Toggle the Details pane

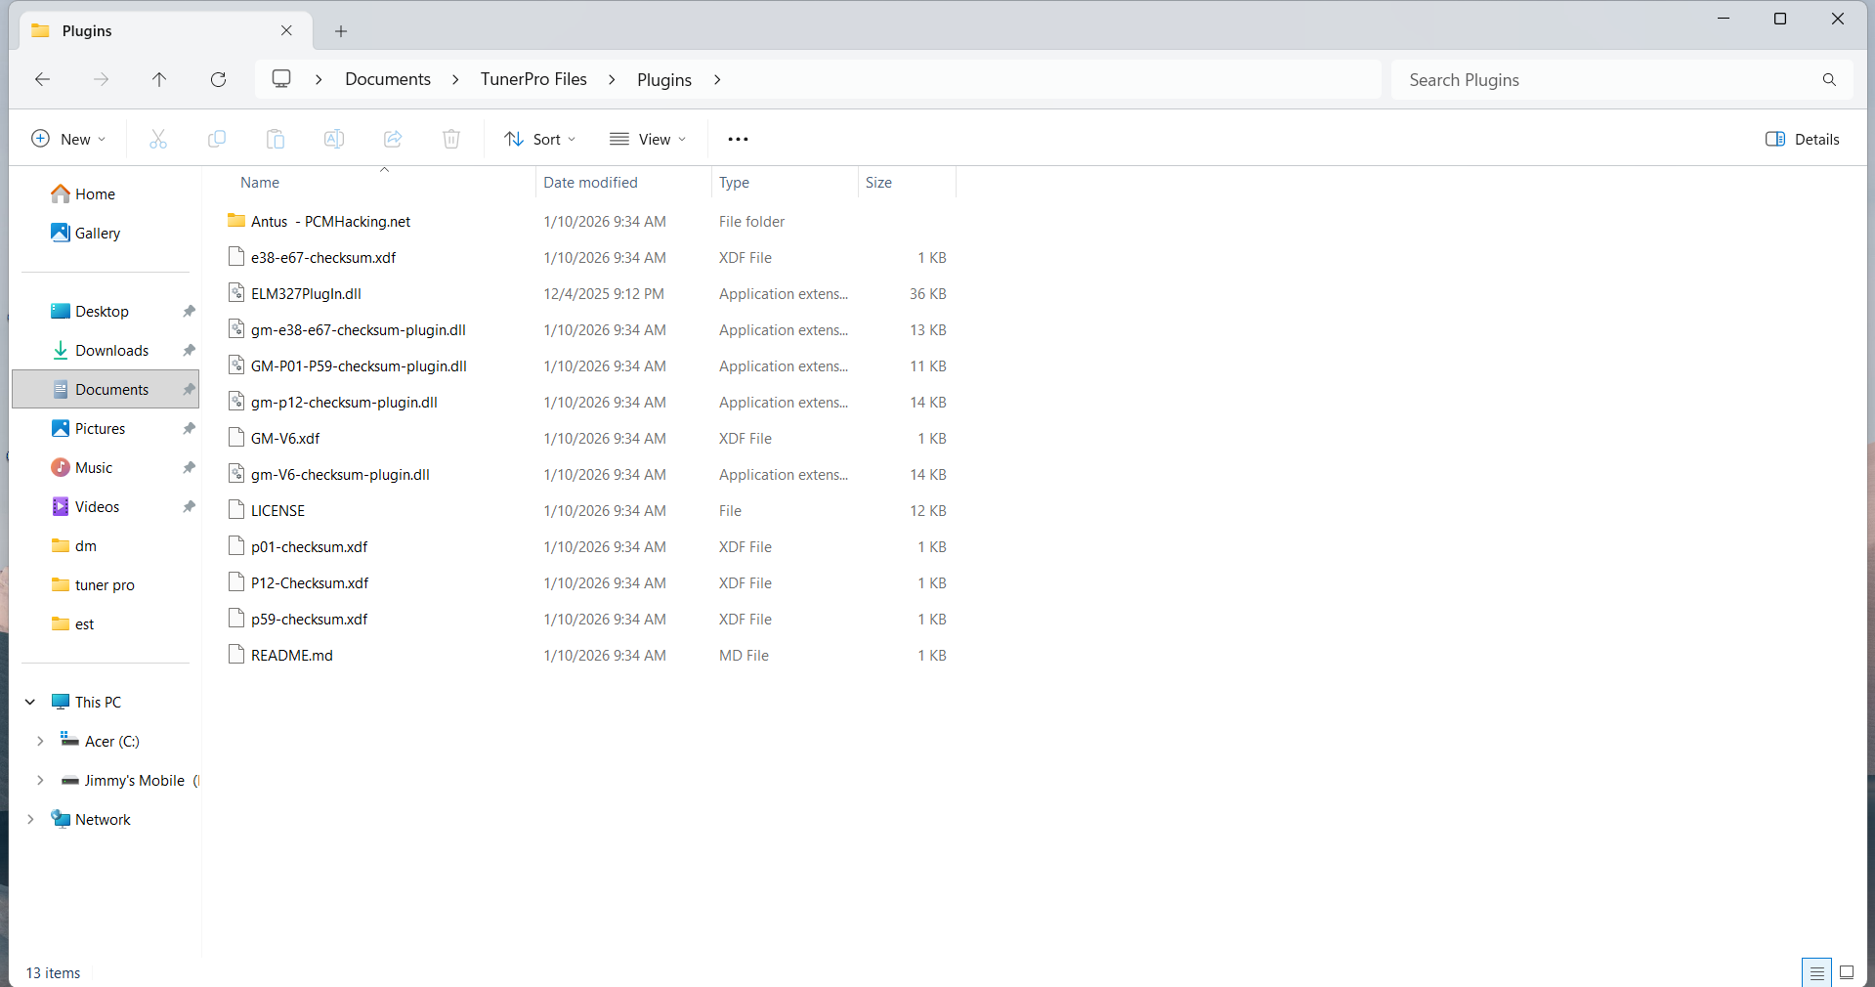(x=1803, y=139)
